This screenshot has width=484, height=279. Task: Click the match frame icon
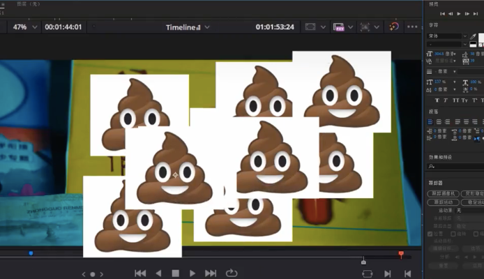368,273
